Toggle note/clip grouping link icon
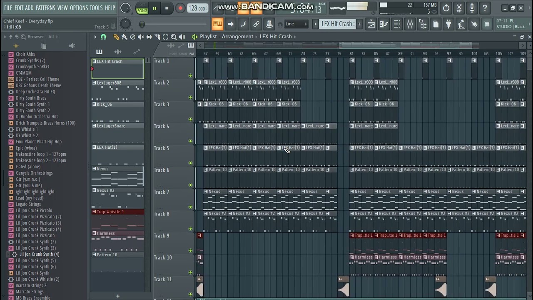The height and width of the screenshot is (300, 533). click(x=256, y=24)
